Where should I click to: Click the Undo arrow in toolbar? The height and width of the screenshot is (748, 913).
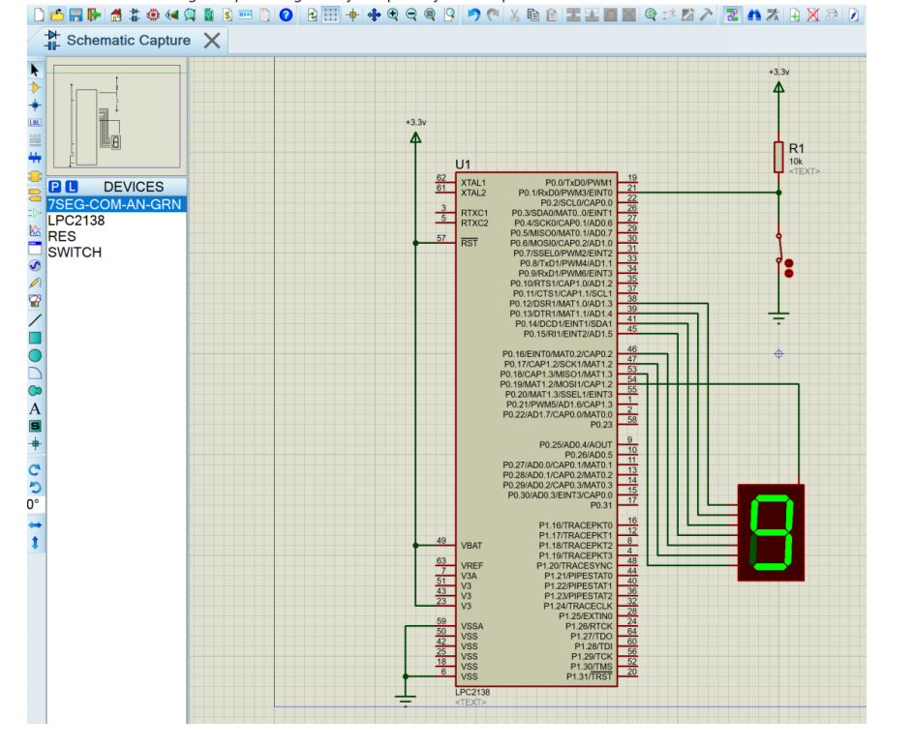473,15
